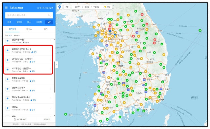Screen dimensions: 210x129
Task: Open more options for 인기명산 300 - 쇼맥티
Action: [50, 60]
